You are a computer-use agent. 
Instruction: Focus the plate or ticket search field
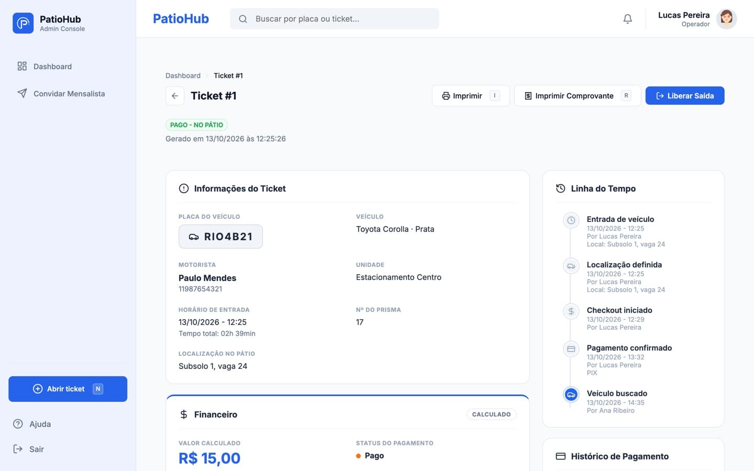click(335, 19)
